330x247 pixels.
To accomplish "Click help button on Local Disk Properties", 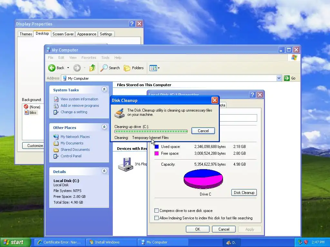I will coord(252,95).
